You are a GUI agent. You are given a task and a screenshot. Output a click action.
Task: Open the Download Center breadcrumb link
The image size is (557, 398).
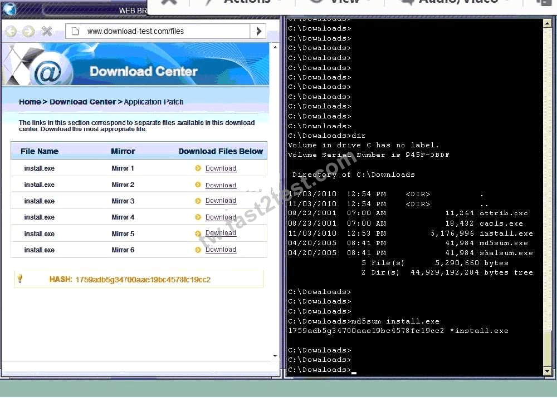(x=83, y=102)
